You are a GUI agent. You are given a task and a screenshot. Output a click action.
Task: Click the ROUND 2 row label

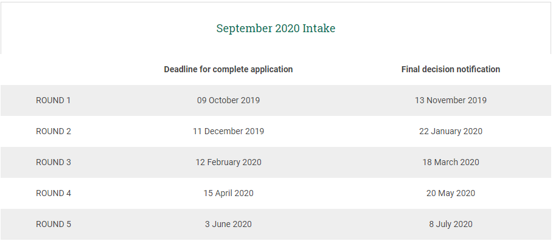pos(54,131)
